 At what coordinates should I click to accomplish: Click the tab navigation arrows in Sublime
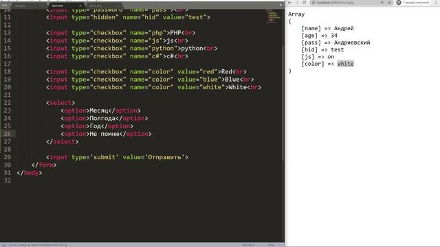click(5, 5)
